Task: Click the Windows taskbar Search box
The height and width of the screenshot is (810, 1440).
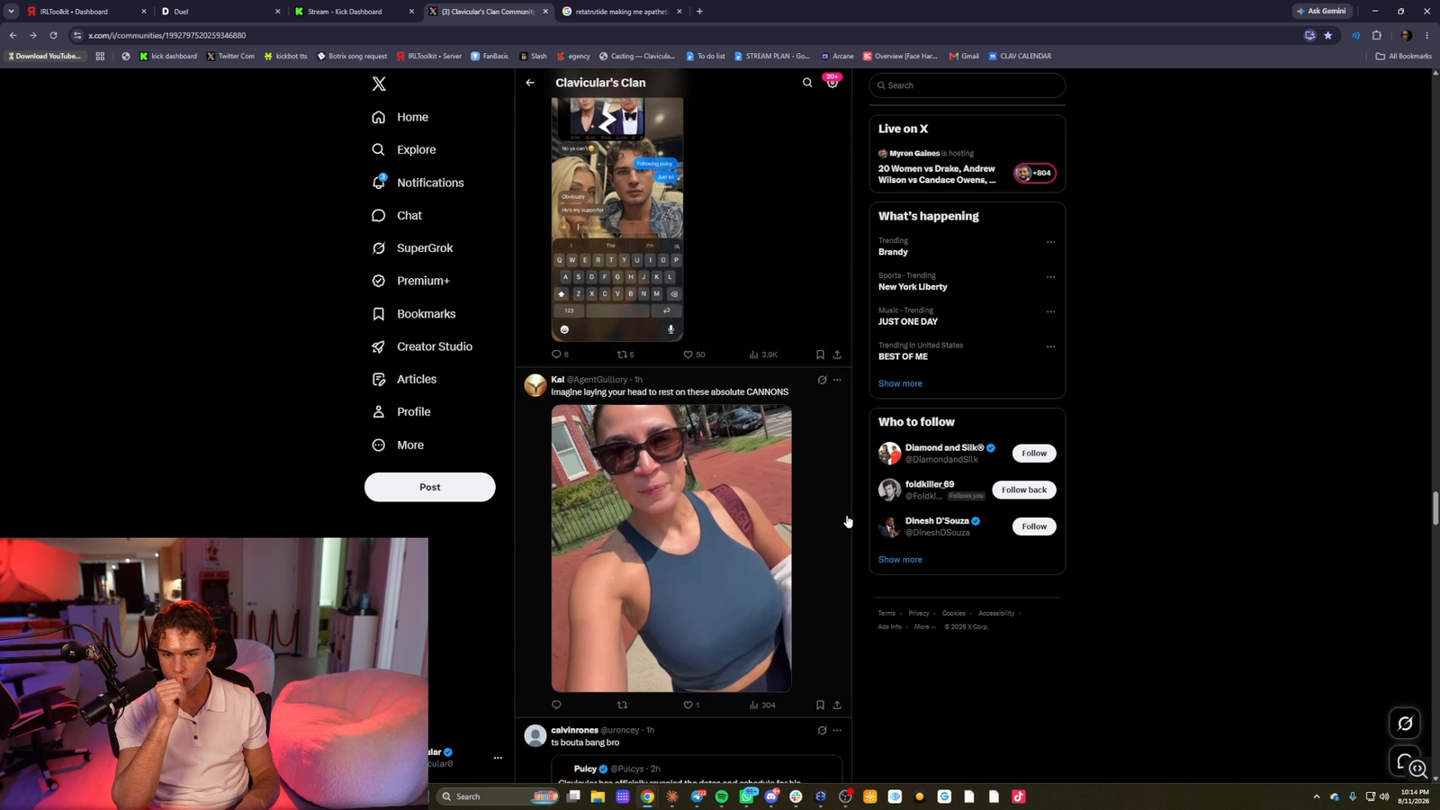Action: tap(497, 796)
